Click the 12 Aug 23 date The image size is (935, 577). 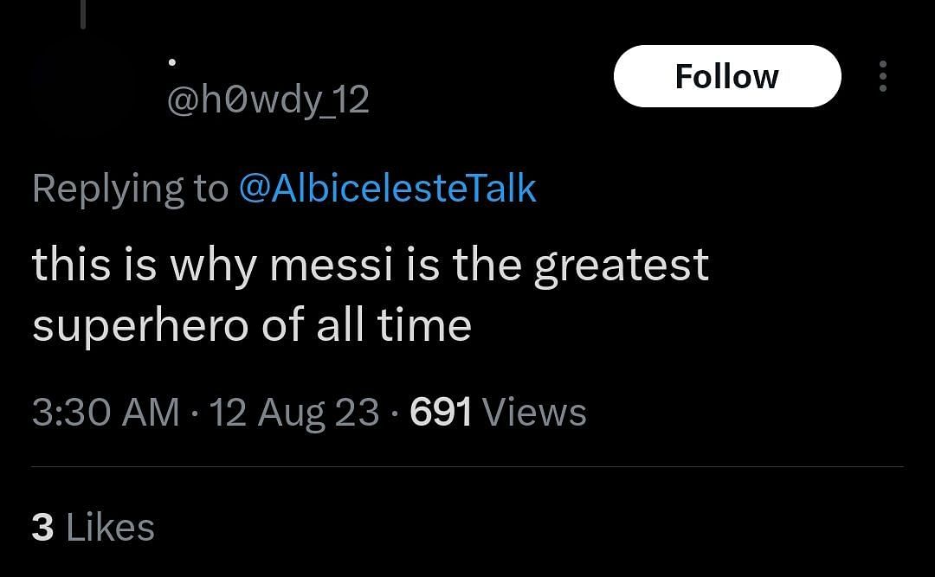coord(294,413)
